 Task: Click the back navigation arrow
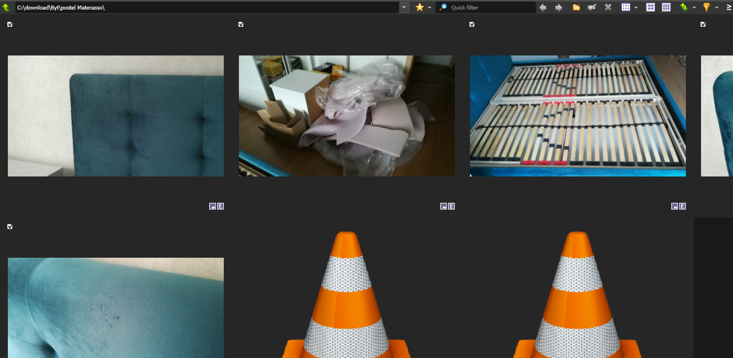coord(542,7)
